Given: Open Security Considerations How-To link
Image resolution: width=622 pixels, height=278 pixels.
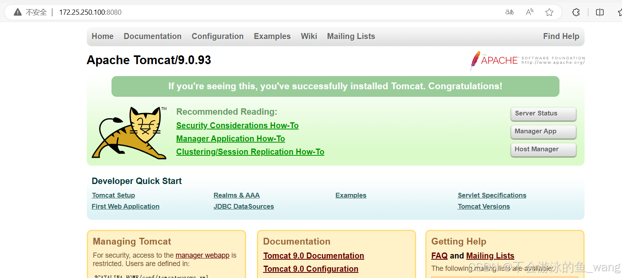Looking at the screenshot, I should pyautogui.click(x=237, y=125).
